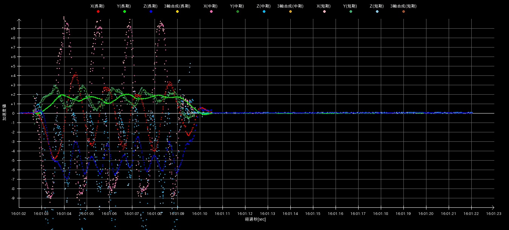
Task: Click the 加速度値 y-axis title
Action: [4, 112]
